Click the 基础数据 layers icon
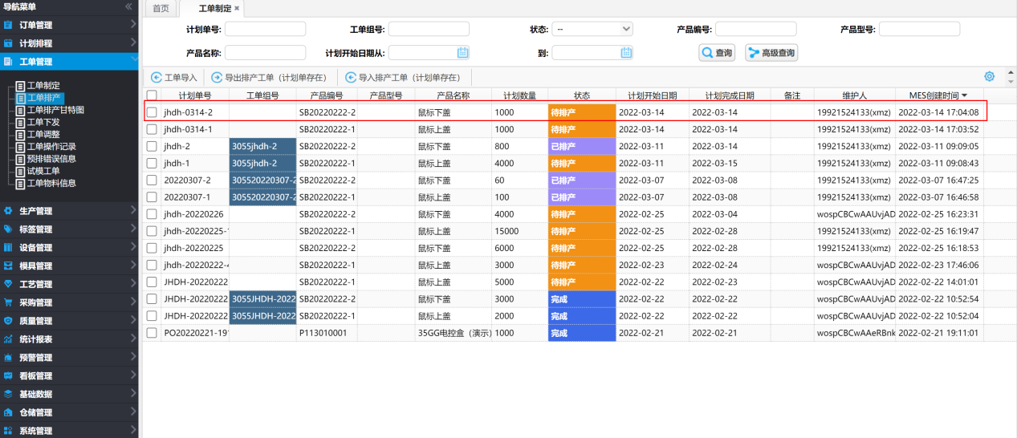This screenshot has width=1017, height=438. coord(8,395)
